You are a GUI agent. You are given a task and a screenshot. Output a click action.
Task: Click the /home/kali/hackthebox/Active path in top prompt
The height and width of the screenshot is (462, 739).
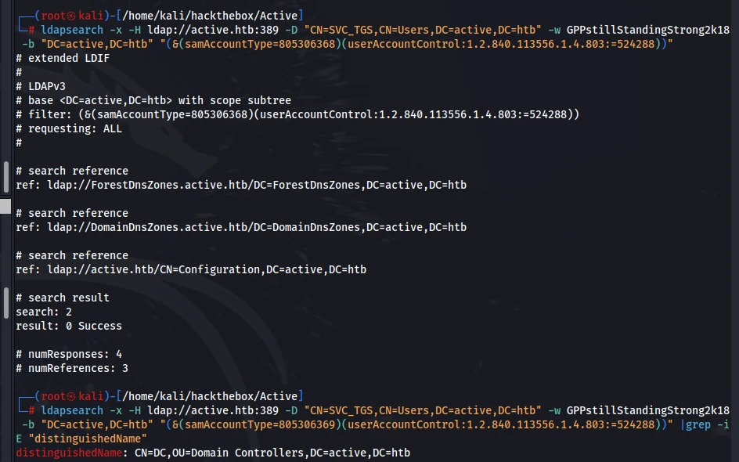click(210, 16)
